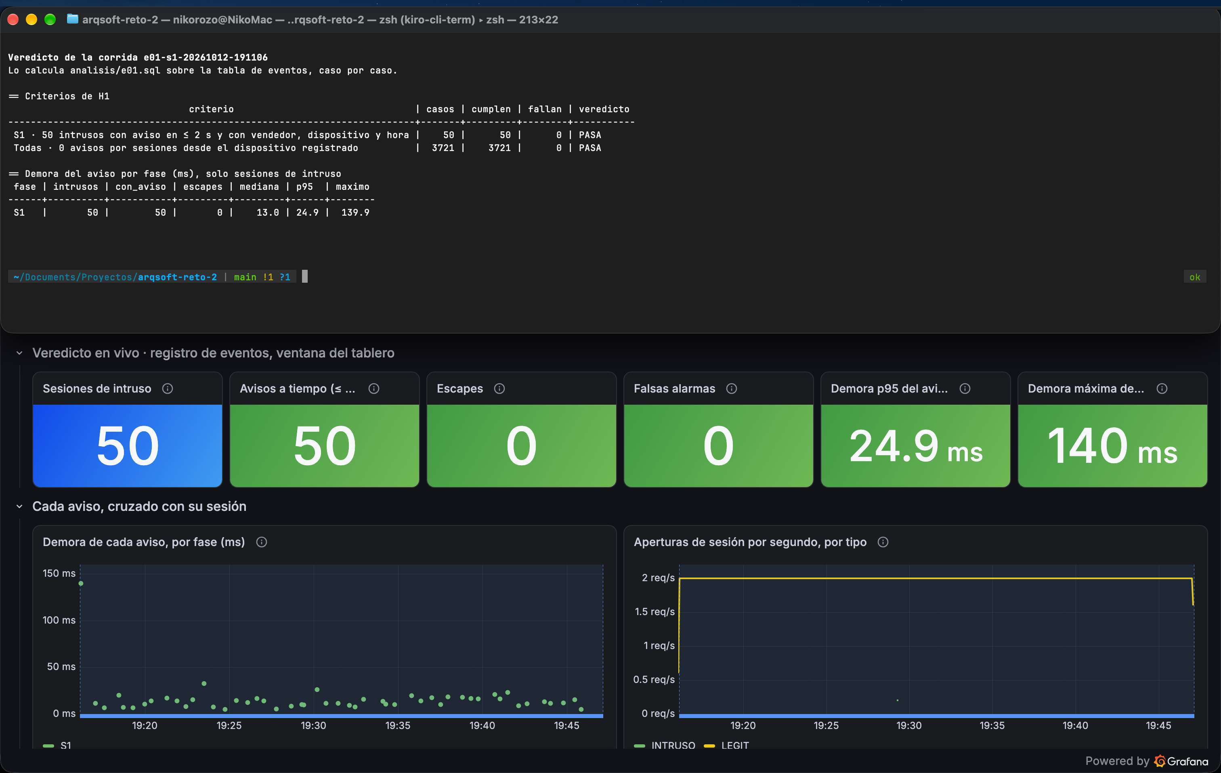Open info icon on Demora máxima panel

(1162, 389)
